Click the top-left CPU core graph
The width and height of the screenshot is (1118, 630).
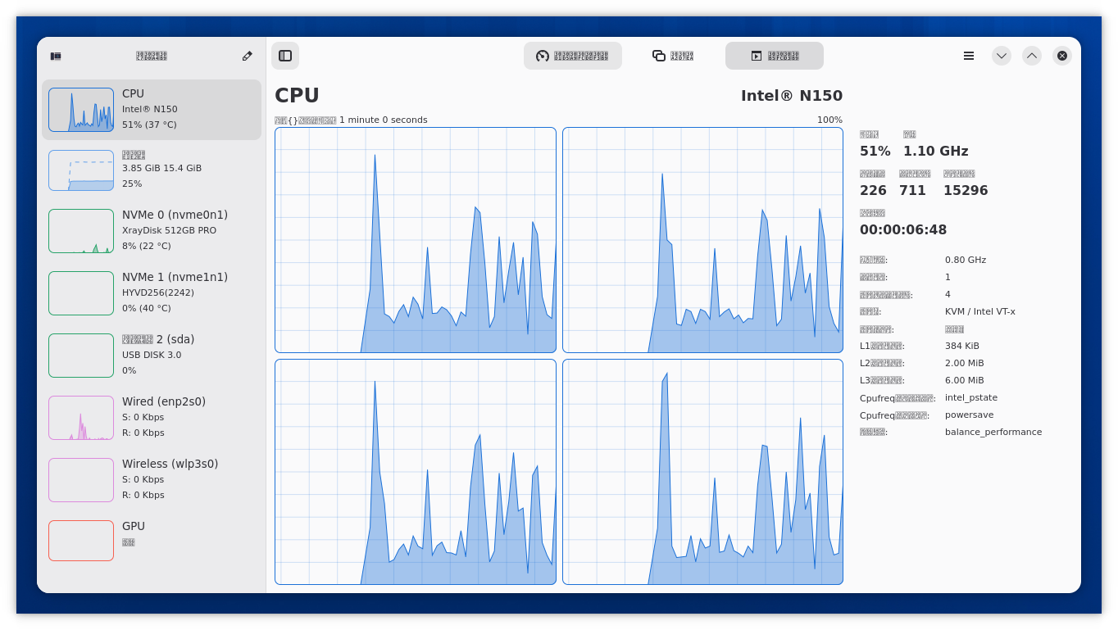[416, 240]
